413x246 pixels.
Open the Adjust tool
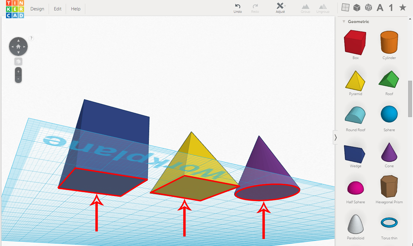click(x=280, y=8)
